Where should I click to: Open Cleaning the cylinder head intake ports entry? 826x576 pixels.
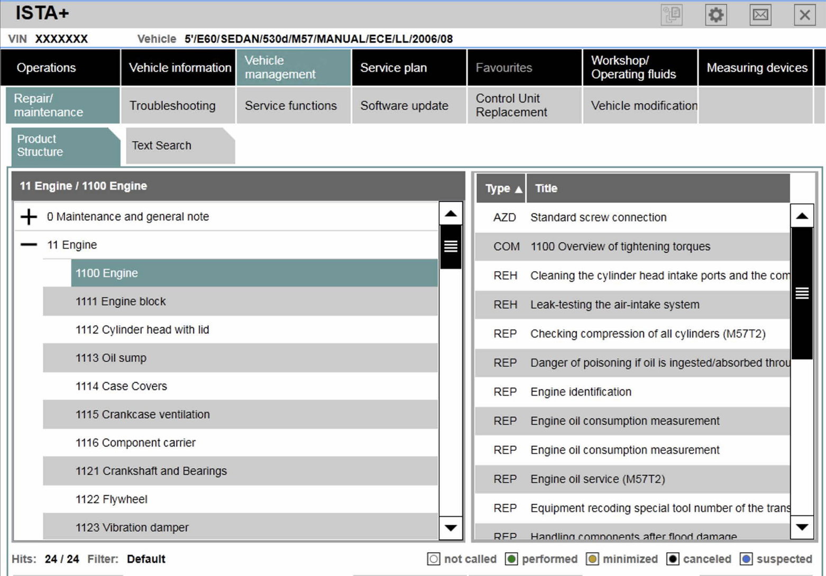(632, 276)
